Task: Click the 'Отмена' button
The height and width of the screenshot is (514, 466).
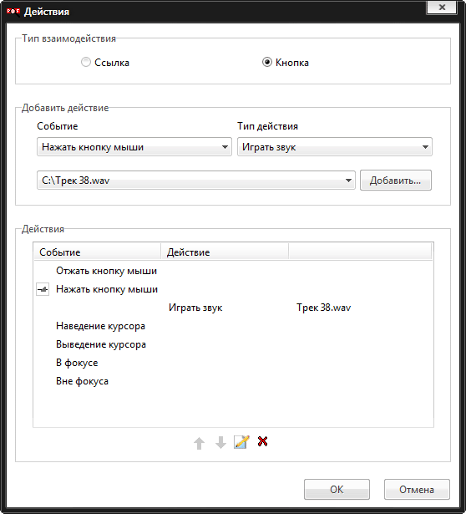Action: click(417, 490)
